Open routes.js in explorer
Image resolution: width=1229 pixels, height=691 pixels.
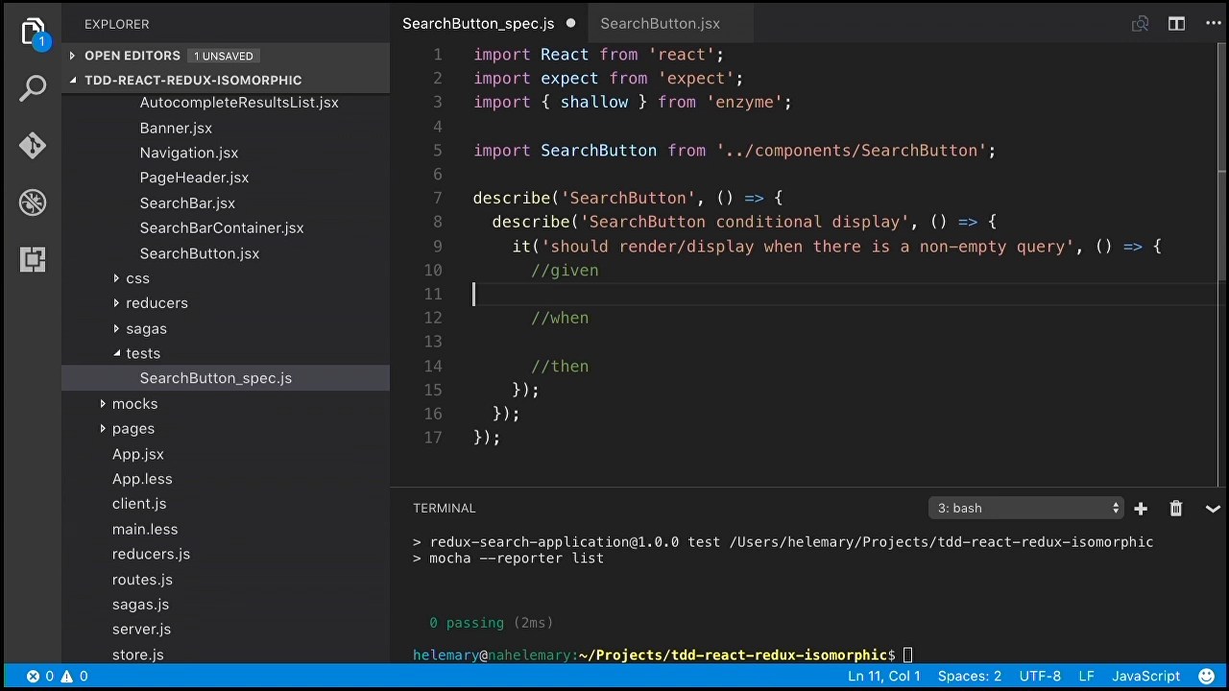pyautogui.click(x=142, y=580)
